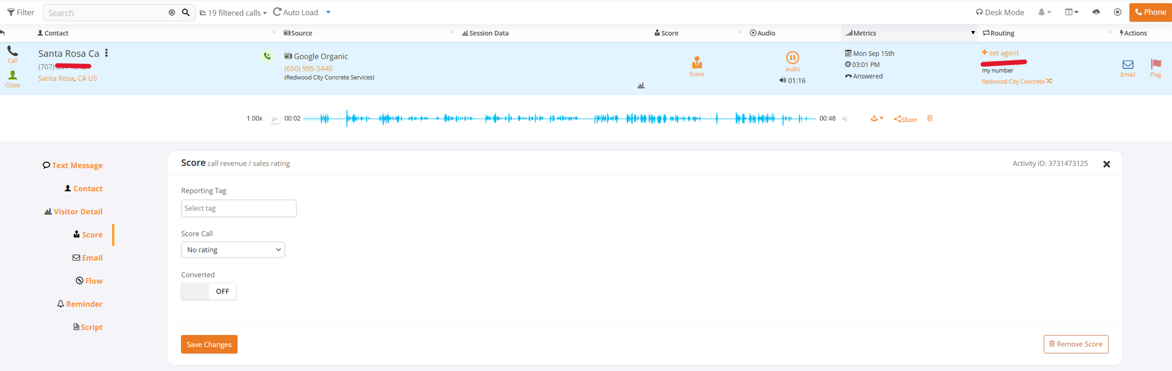Click the Email envelope icon in Actions
Viewport: 1172px width, 371px height.
1128,68
